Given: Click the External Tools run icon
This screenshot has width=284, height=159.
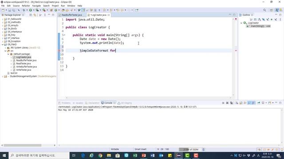Looking at the screenshot, I should (44, 10).
